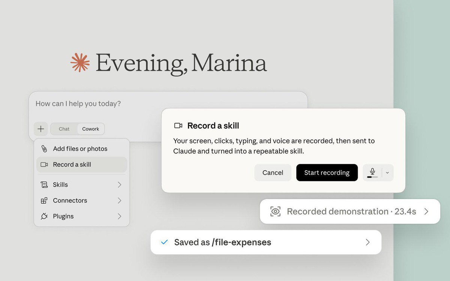This screenshot has width=450, height=281.
Task: Click the microphone icon in the dialog
Action: (x=372, y=171)
